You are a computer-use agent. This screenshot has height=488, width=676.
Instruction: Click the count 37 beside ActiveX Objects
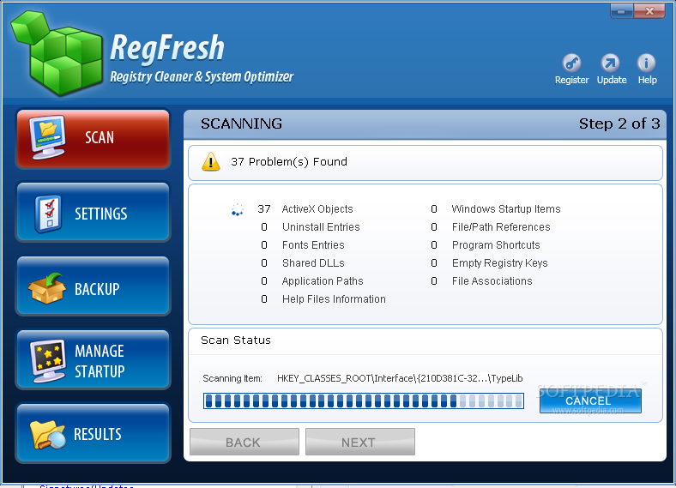264,209
